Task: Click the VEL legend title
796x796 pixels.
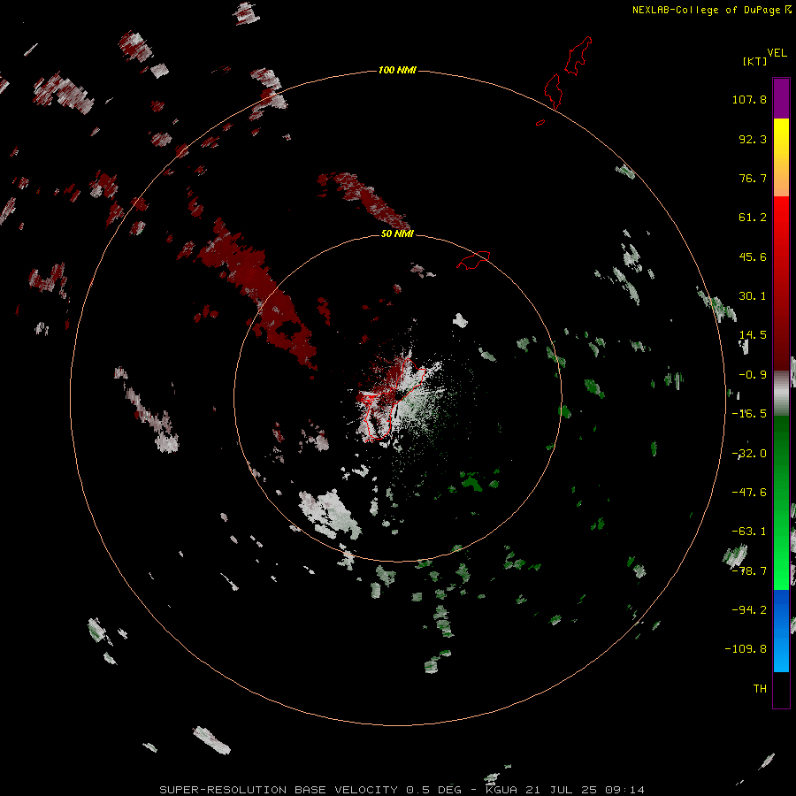Action: 777,53
